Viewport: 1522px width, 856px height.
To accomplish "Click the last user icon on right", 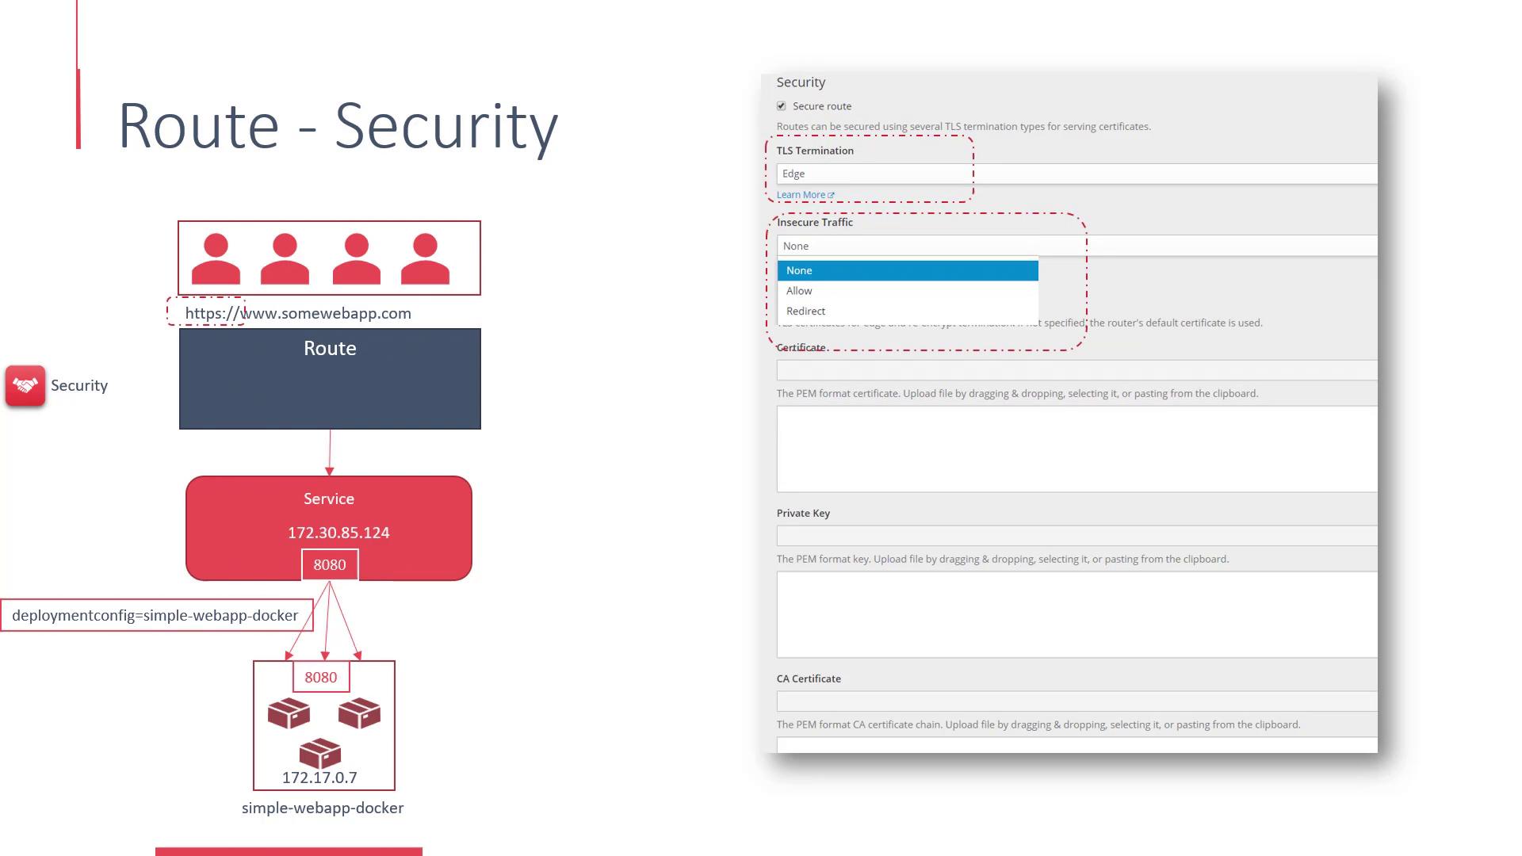I will pos(425,258).
